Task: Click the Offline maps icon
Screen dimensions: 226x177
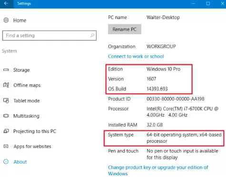Action: tap(6, 85)
